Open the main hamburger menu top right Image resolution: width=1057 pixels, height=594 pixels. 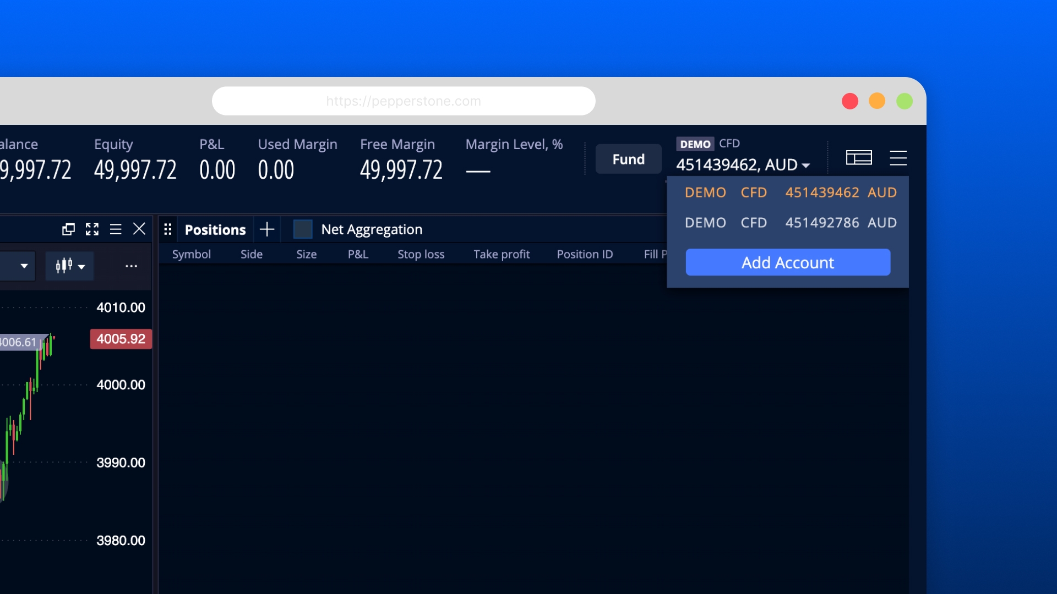(898, 158)
